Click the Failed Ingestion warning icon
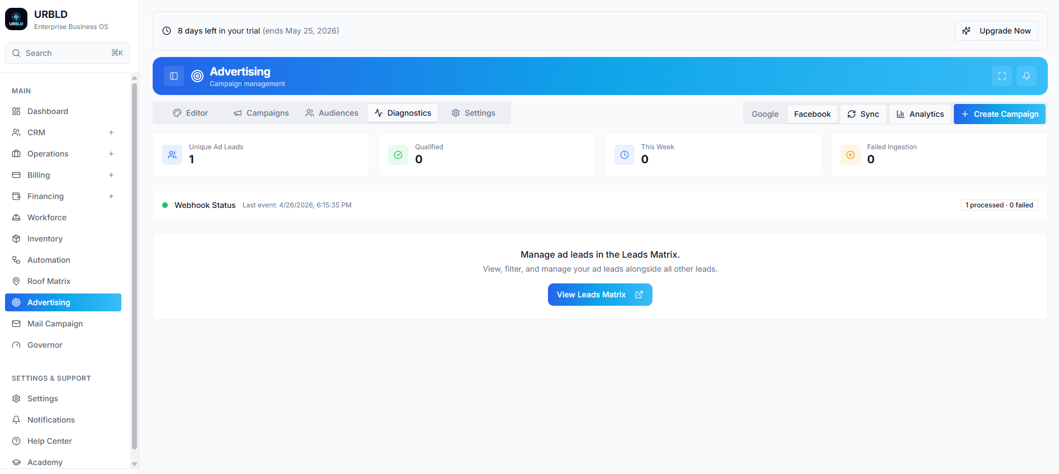The height and width of the screenshot is (474, 1059). click(x=850, y=155)
